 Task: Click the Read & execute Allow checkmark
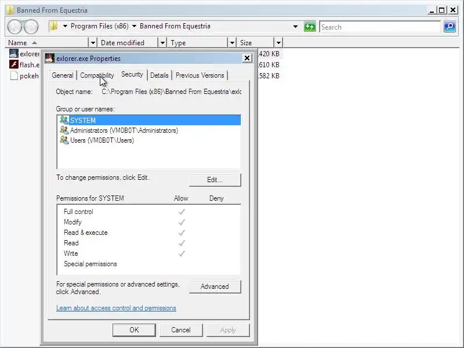click(x=182, y=233)
